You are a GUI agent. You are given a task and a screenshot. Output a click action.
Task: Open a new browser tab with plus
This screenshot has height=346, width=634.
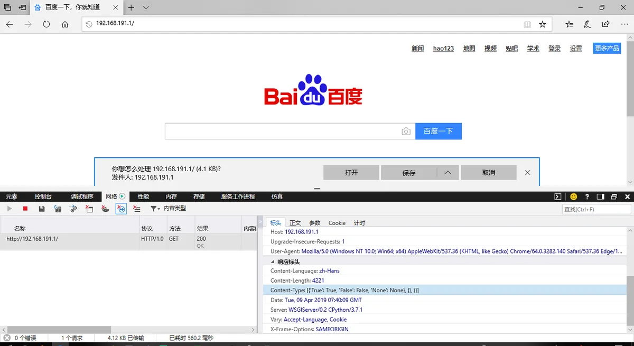pyautogui.click(x=132, y=7)
